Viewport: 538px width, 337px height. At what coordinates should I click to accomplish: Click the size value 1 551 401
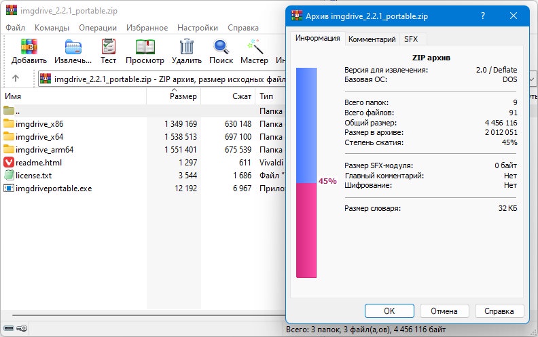point(181,150)
